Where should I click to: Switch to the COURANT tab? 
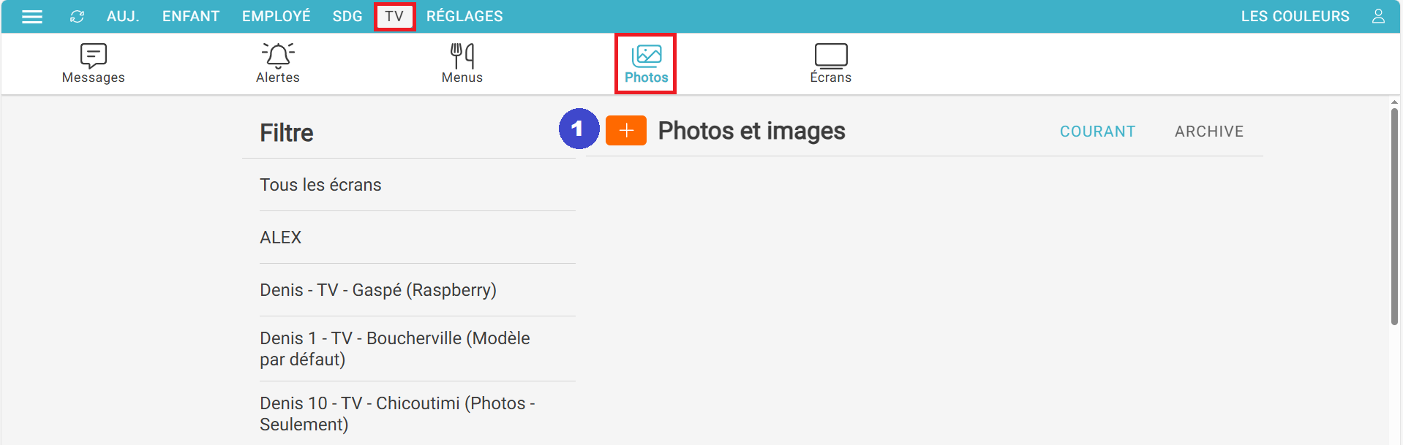(x=1097, y=132)
